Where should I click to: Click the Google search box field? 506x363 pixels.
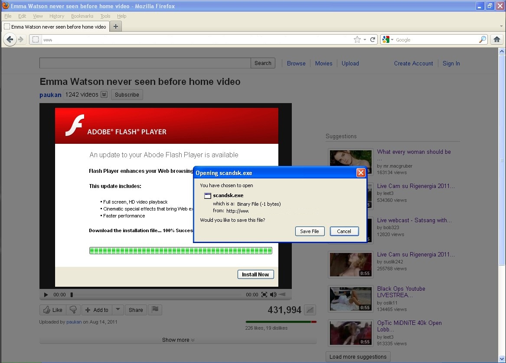436,40
